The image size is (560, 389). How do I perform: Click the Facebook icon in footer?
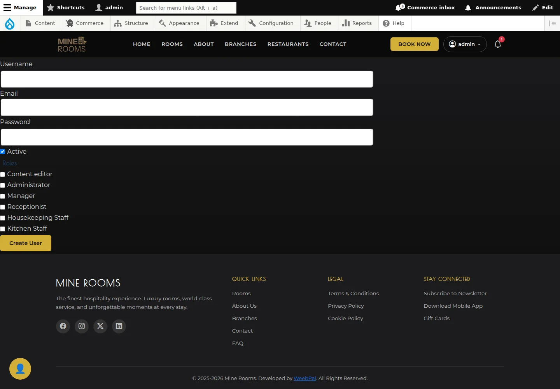click(x=63, y=326)
